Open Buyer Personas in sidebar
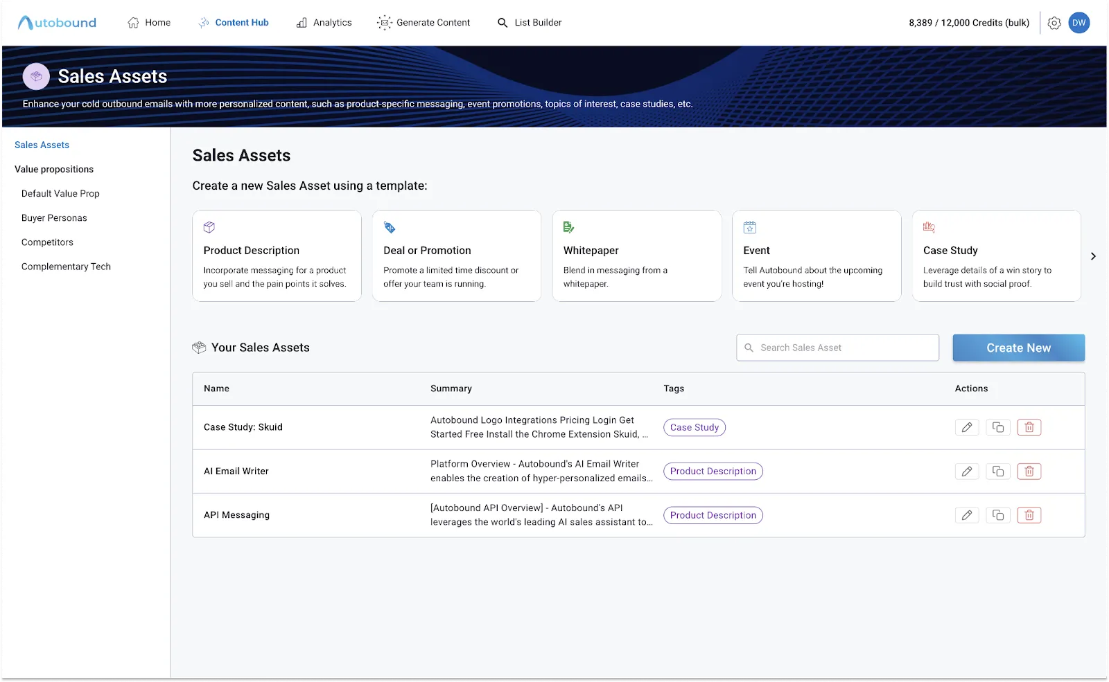The image size is (1109, 682). [54, 217]
